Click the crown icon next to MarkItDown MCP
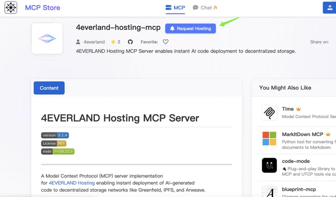 click(328, 134)
